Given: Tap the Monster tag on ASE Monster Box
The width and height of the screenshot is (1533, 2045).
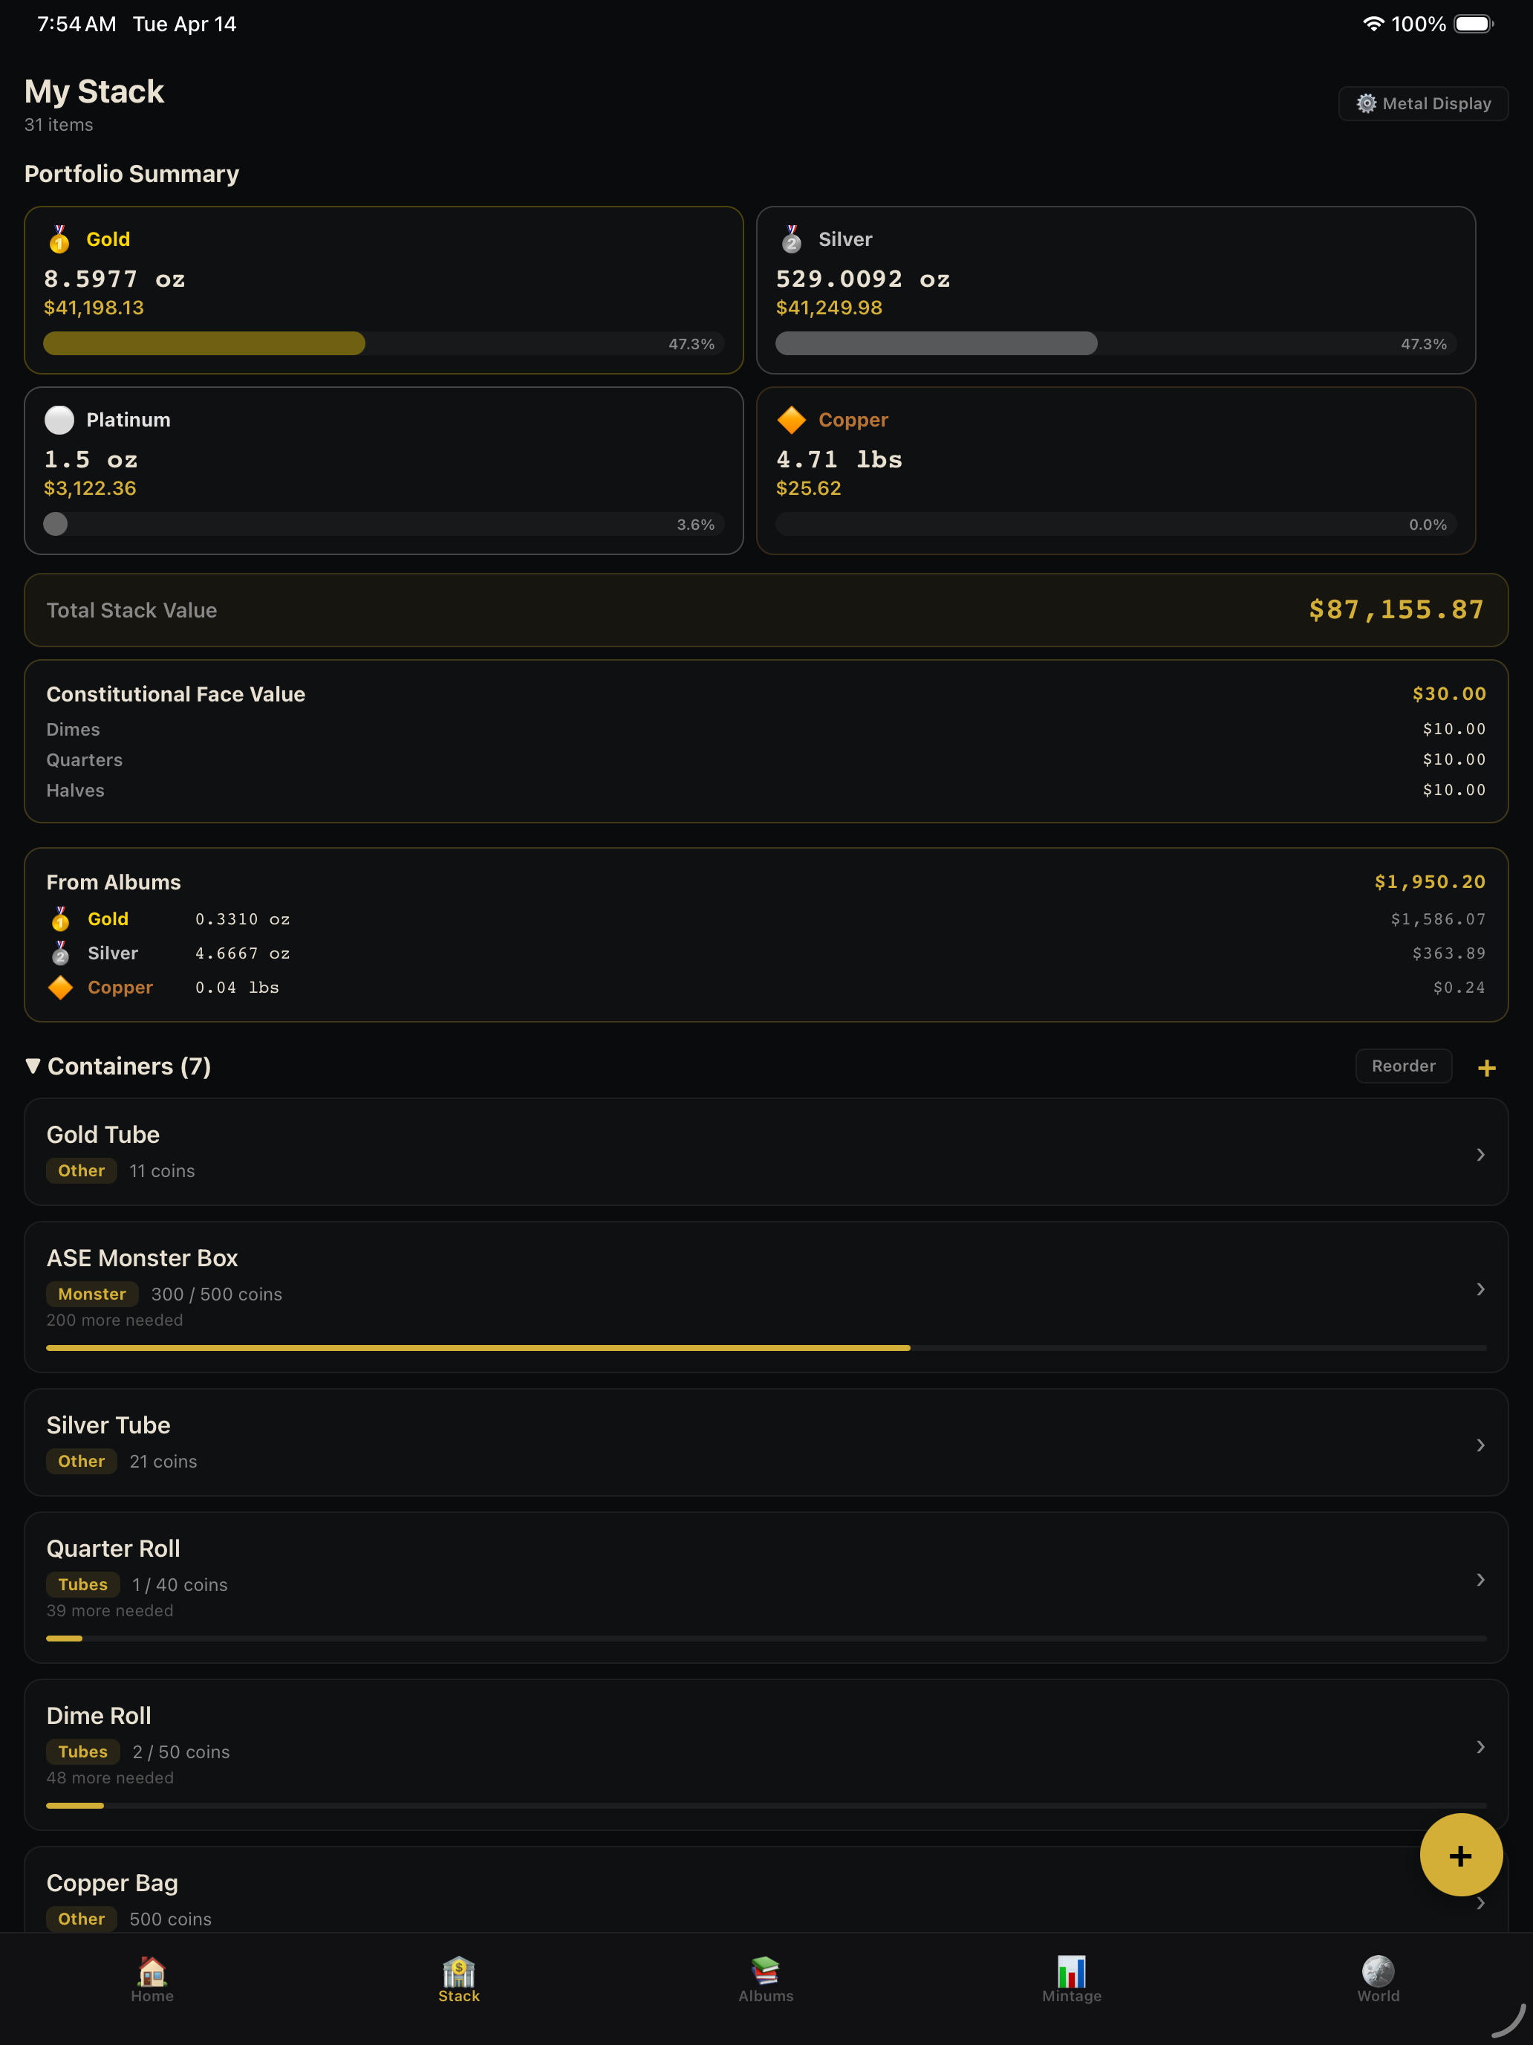Looking at the screenshot, I should click(x=92, y=1294).
